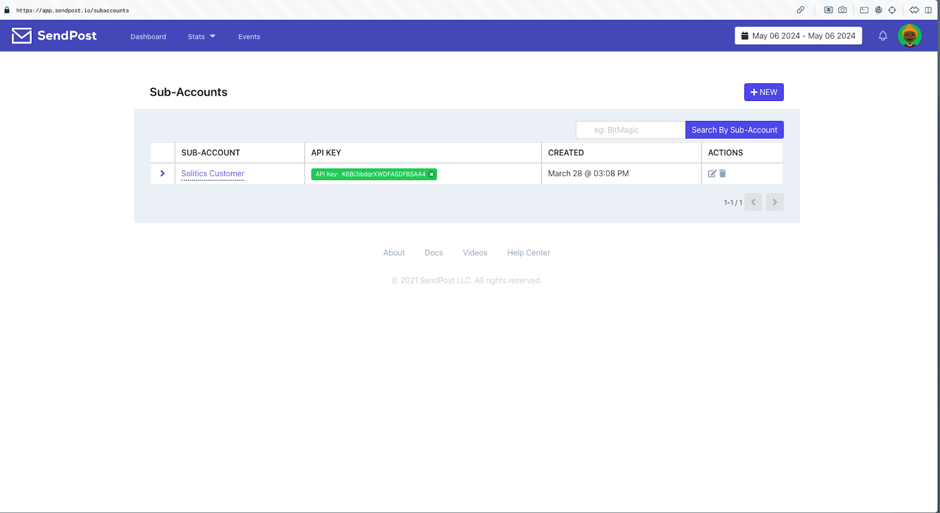Go to next page of results
The image size is (940, 513).
coord(775,202)
